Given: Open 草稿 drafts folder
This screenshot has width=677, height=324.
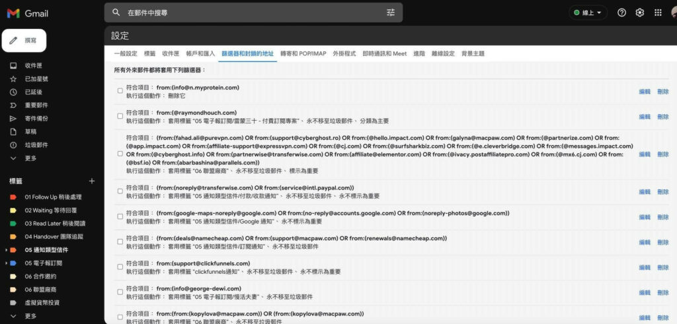Looking at the screenshot, I should [x=30, y=132].
